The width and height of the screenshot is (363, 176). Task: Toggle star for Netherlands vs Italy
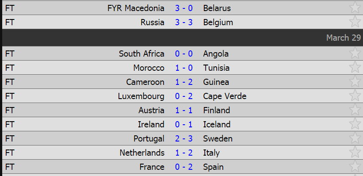(355, 152)
